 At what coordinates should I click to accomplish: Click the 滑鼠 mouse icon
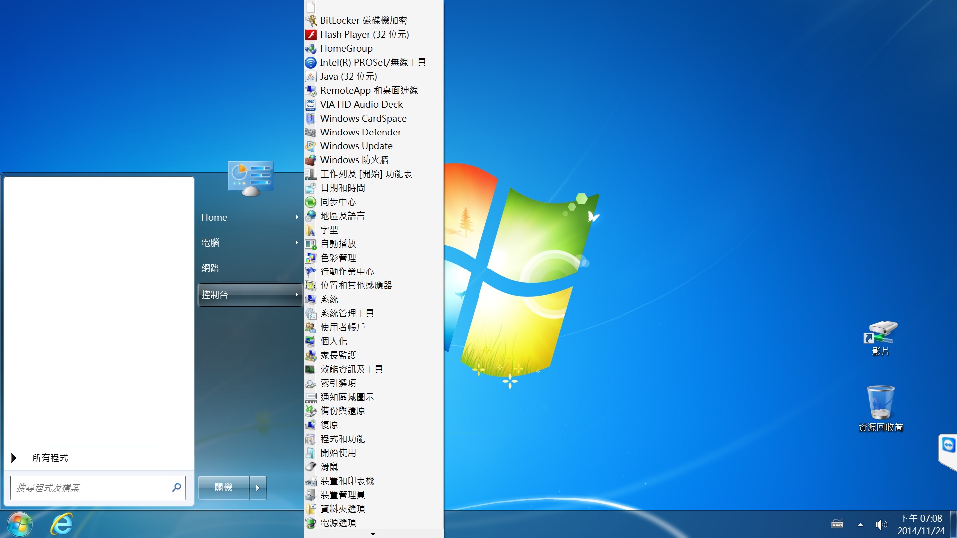pyautogui.click(x=311, y=467)
